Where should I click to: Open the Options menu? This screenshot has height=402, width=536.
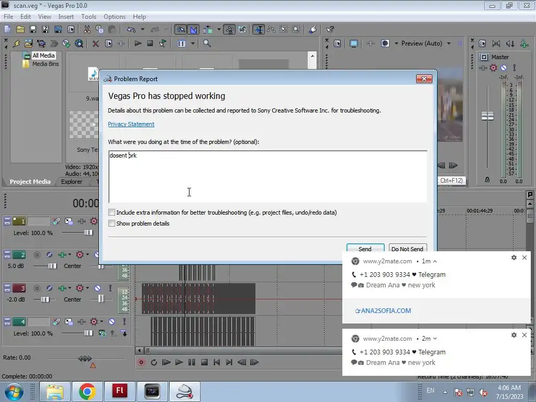[115, 16]
